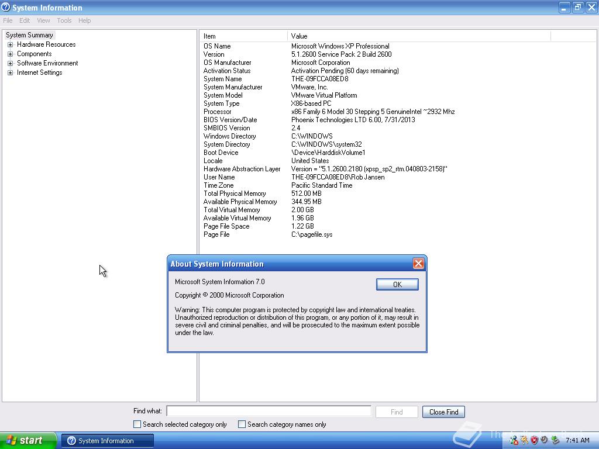The image size is (599, 449).
Task: Open the Tools menu
Action: 64,20
